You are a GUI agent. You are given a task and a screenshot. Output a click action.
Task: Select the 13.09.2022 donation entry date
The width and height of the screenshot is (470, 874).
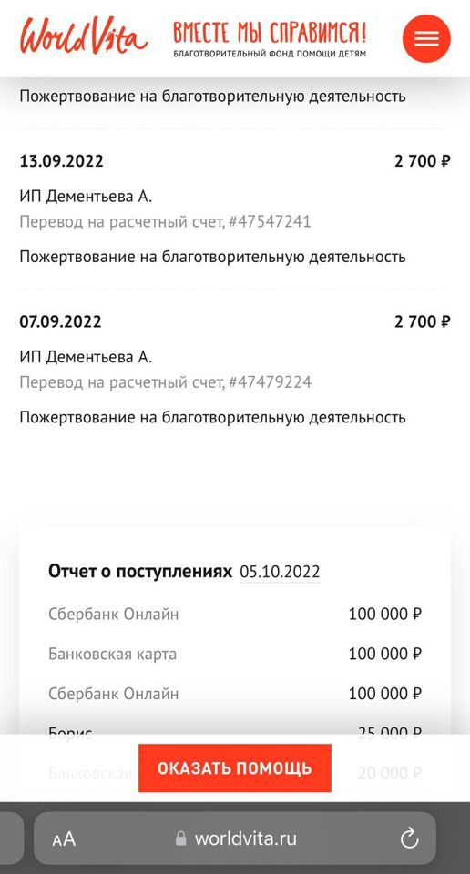[x=61, y=161]
